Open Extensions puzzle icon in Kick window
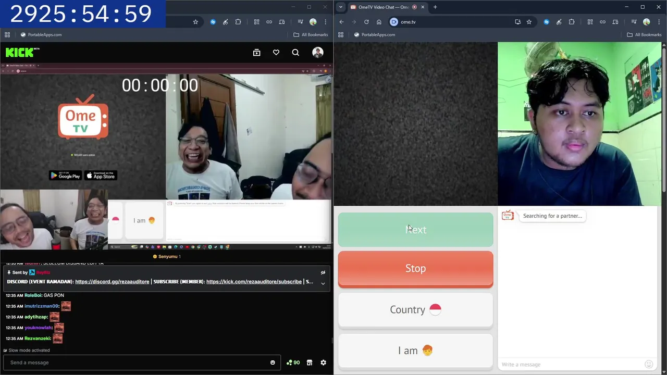This screenshot has height=375, width=667. 238,22
